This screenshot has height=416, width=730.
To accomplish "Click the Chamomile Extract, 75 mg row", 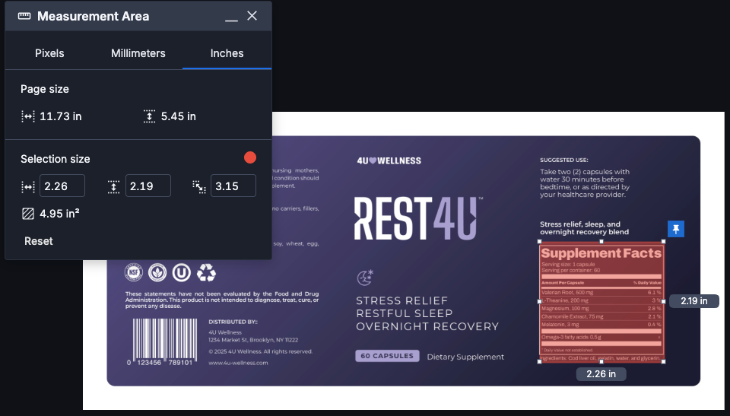I will [x=601, y=316].
